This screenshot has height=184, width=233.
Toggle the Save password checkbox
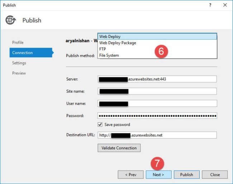tap(100, 125)
